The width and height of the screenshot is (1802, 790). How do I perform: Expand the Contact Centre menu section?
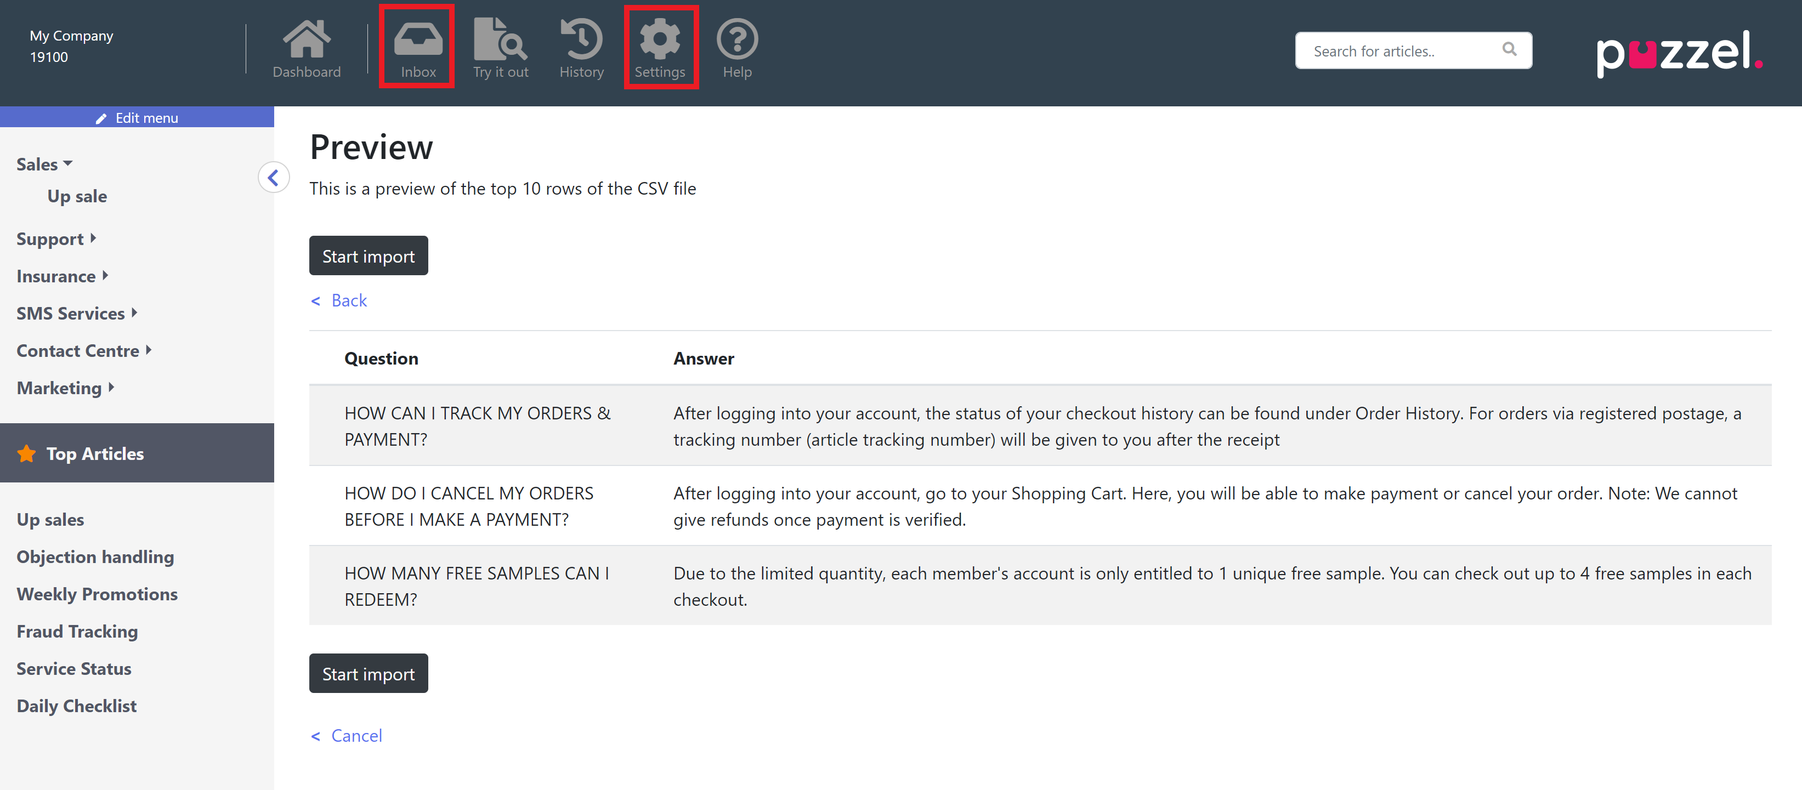[x=84, y=351]
